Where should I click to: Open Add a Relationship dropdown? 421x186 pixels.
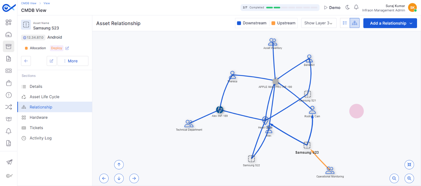point(390,23)
